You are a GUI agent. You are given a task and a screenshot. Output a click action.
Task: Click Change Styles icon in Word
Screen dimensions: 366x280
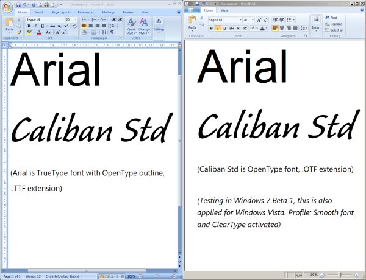click(x=144, y=22)
